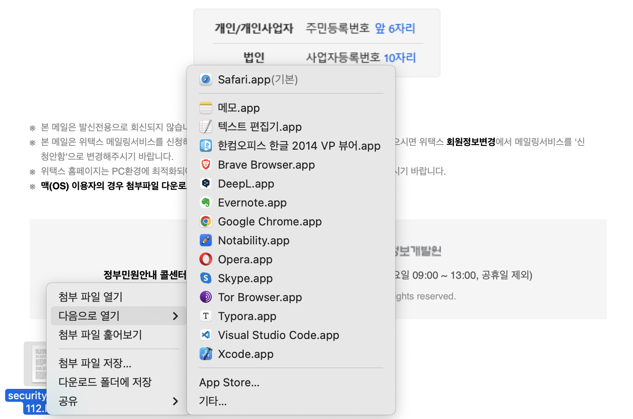Select Skype.app entry
633x419 pixels.
tap(291, 278)
